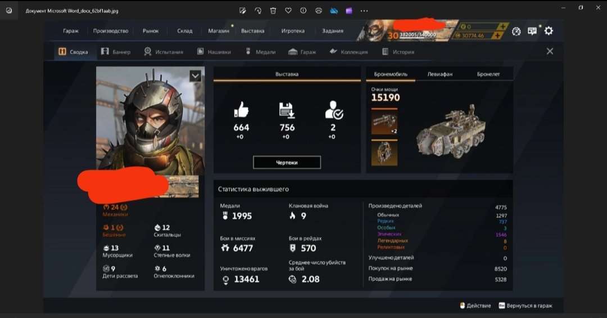Open the Магазин menu item
Screen dimensions: 607x318
219,30
